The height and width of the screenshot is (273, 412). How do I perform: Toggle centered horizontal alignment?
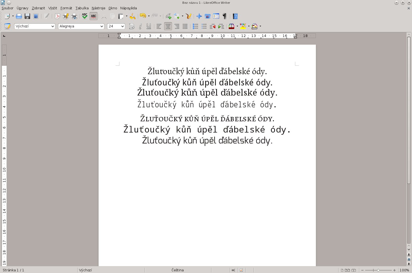[x=168, y=26]
